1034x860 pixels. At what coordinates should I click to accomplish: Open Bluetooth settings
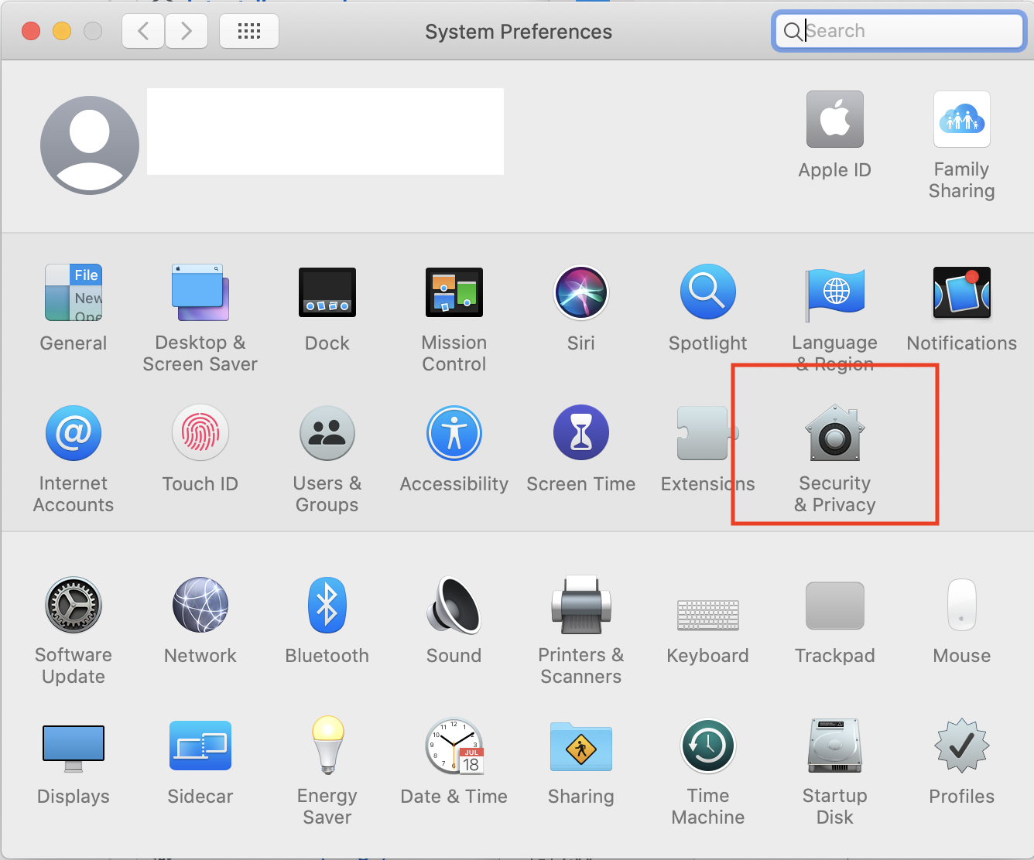point(327,605)
